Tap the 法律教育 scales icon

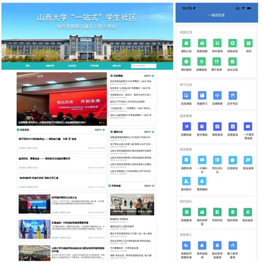(217, 95)
